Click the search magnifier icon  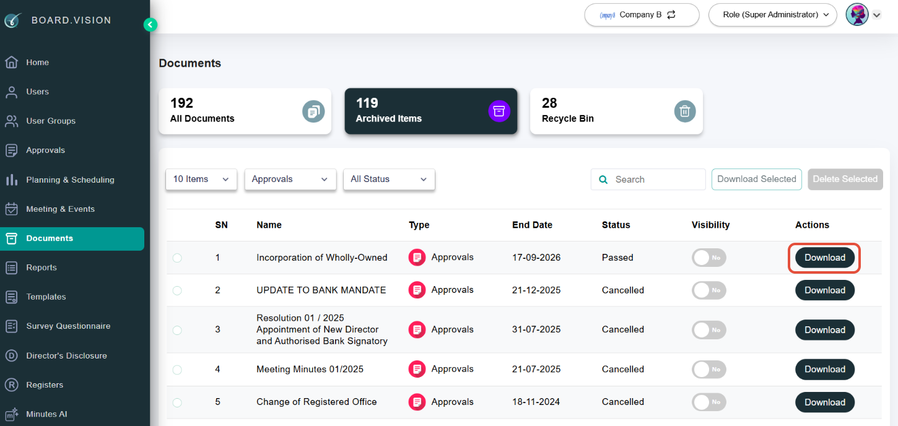click(603, 180)
